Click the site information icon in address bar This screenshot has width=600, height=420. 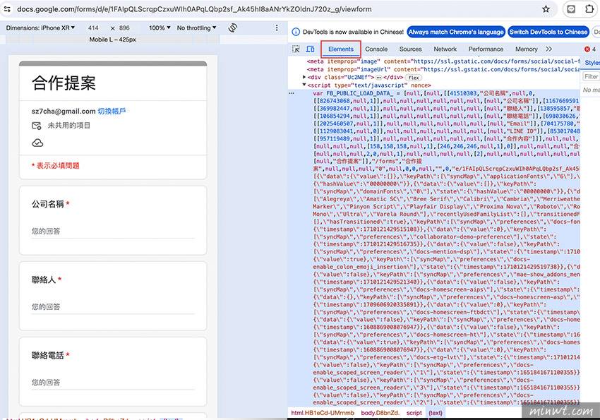coord(7,8)
